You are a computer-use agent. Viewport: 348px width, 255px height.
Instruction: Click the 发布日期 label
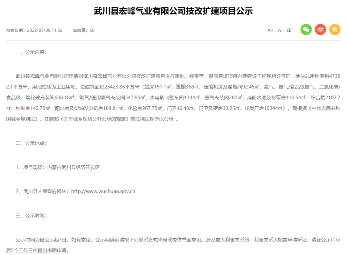pos(15,31)
